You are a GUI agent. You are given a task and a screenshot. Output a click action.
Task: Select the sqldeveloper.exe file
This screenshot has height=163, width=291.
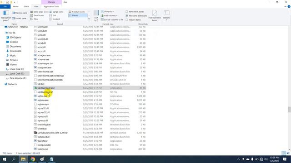tap(90, 88)
